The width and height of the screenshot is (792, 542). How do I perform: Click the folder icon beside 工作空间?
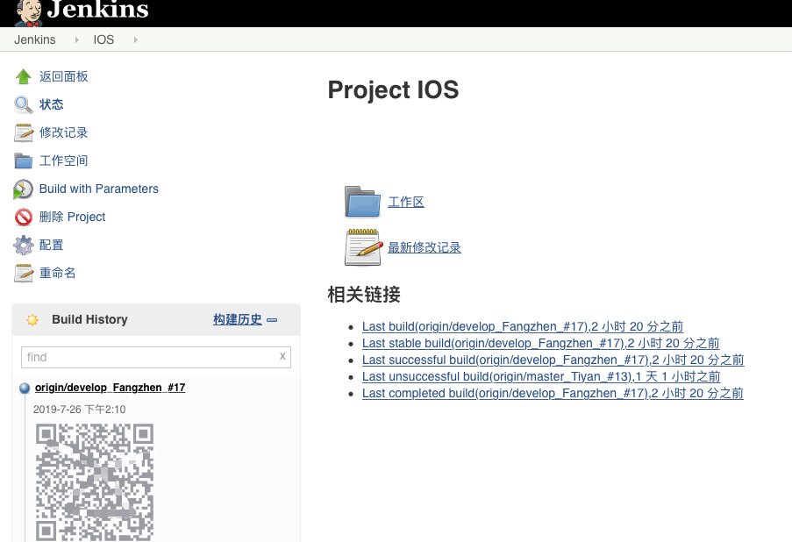(23, 160)
